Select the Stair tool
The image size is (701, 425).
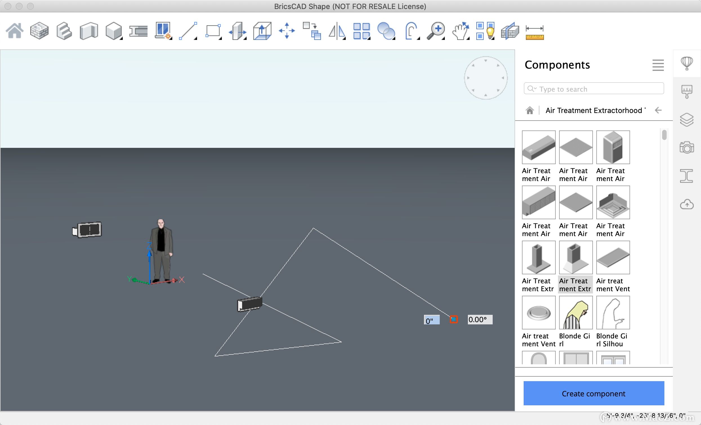click(64, 31)
